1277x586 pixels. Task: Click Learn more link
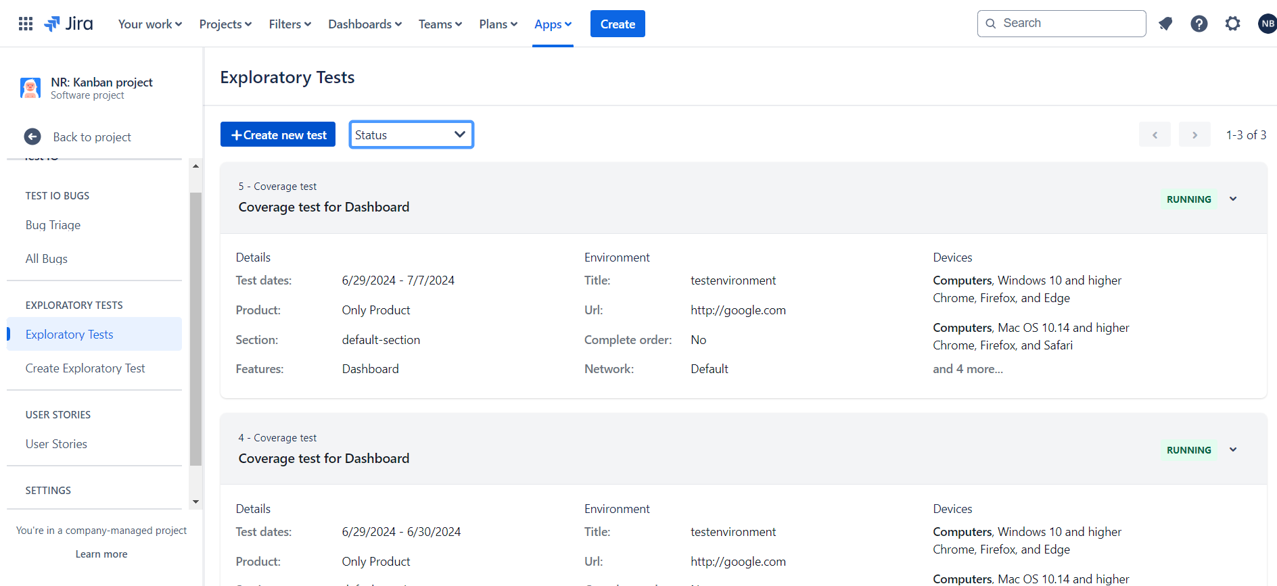point(101,554)
